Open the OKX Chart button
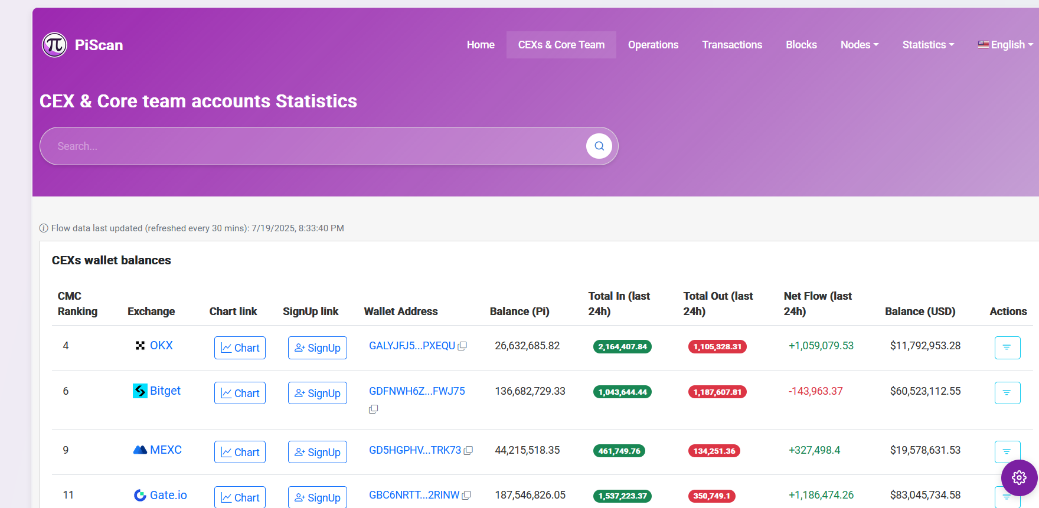This screenshot has height=508, width=1039. [240, 348]
